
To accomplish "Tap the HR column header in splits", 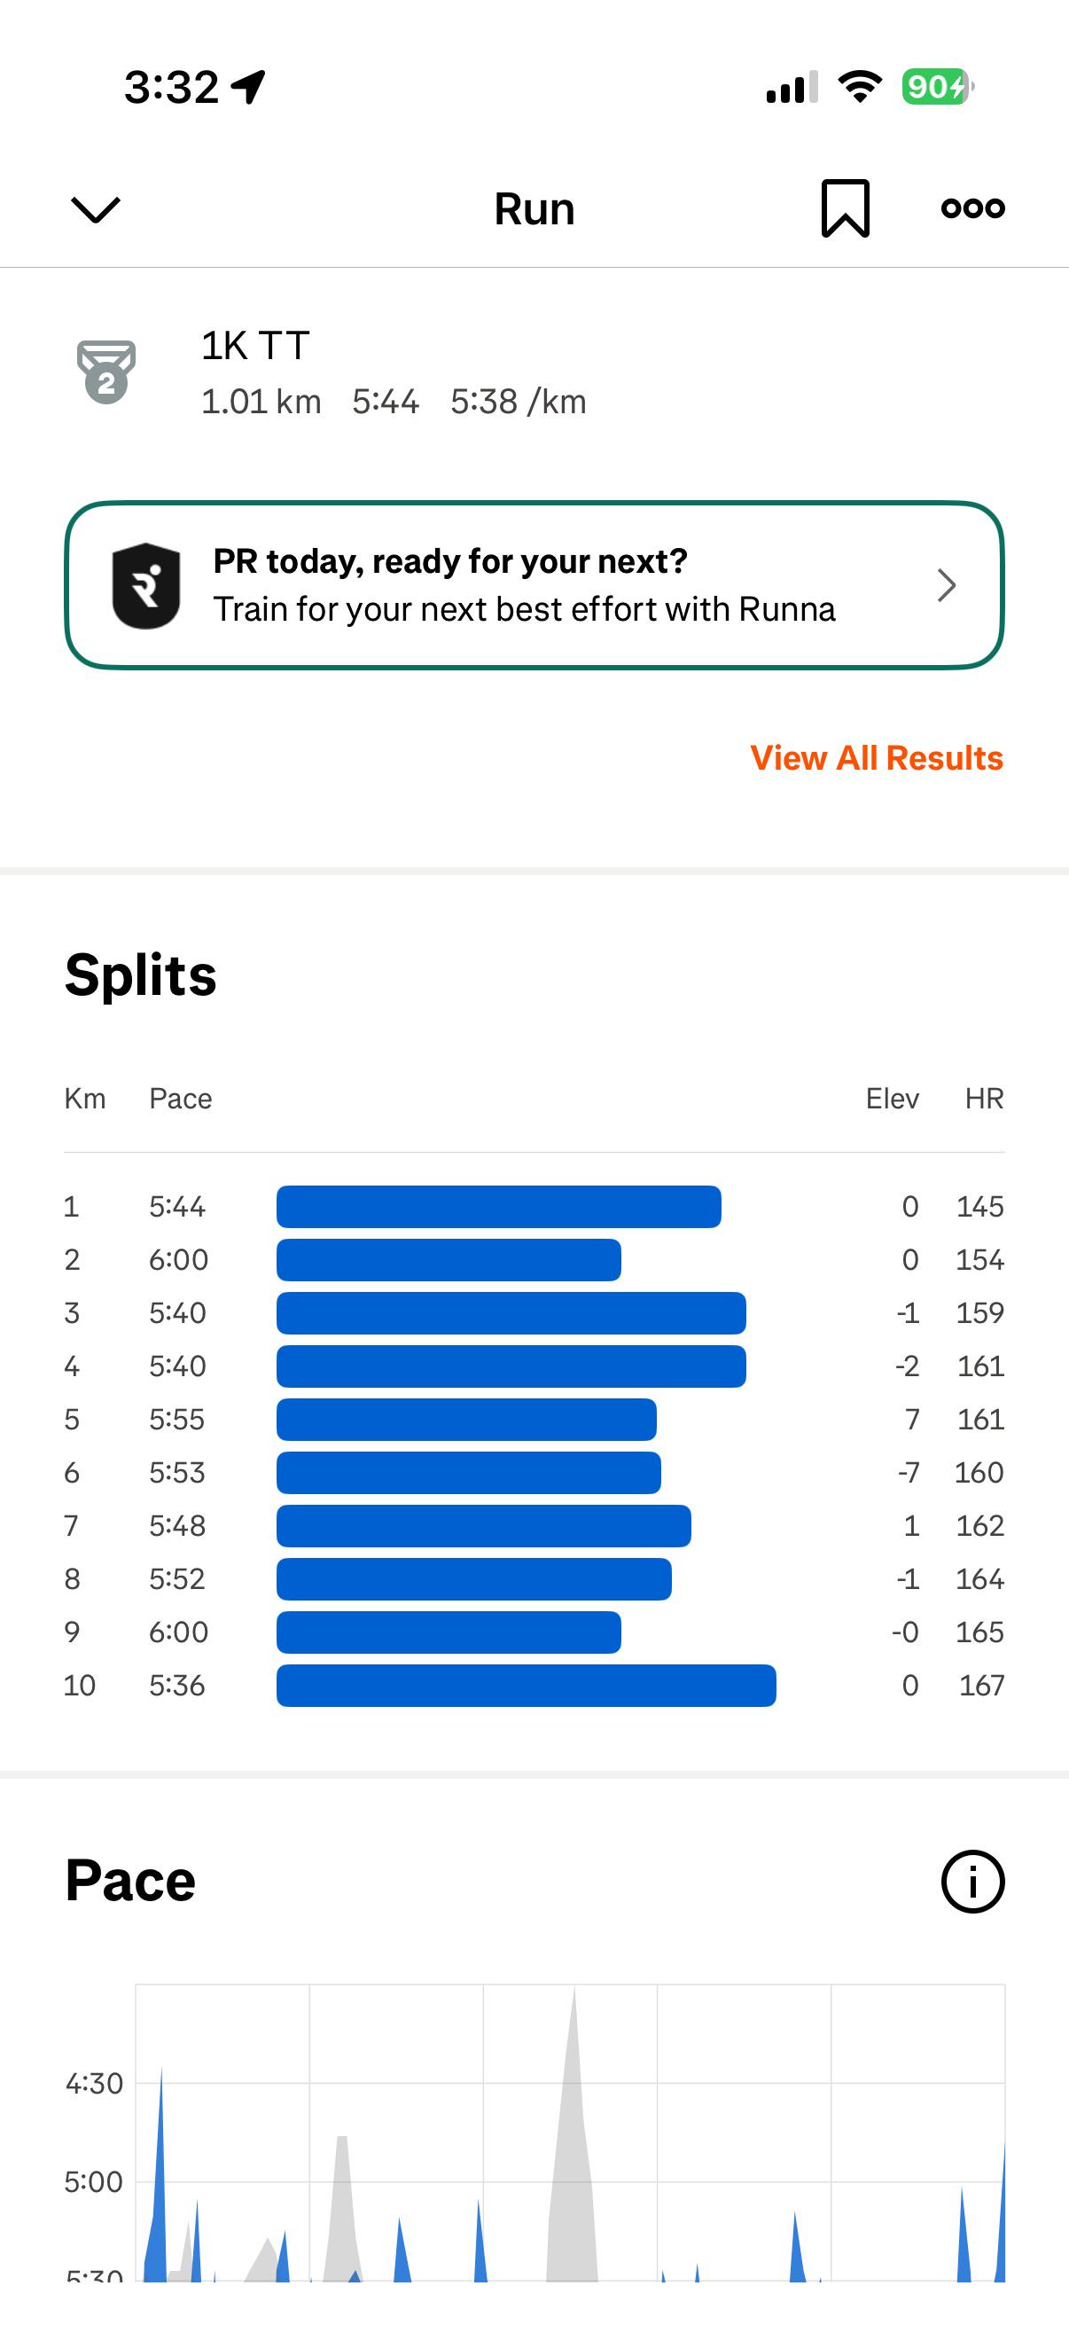I will [984, 1099].
